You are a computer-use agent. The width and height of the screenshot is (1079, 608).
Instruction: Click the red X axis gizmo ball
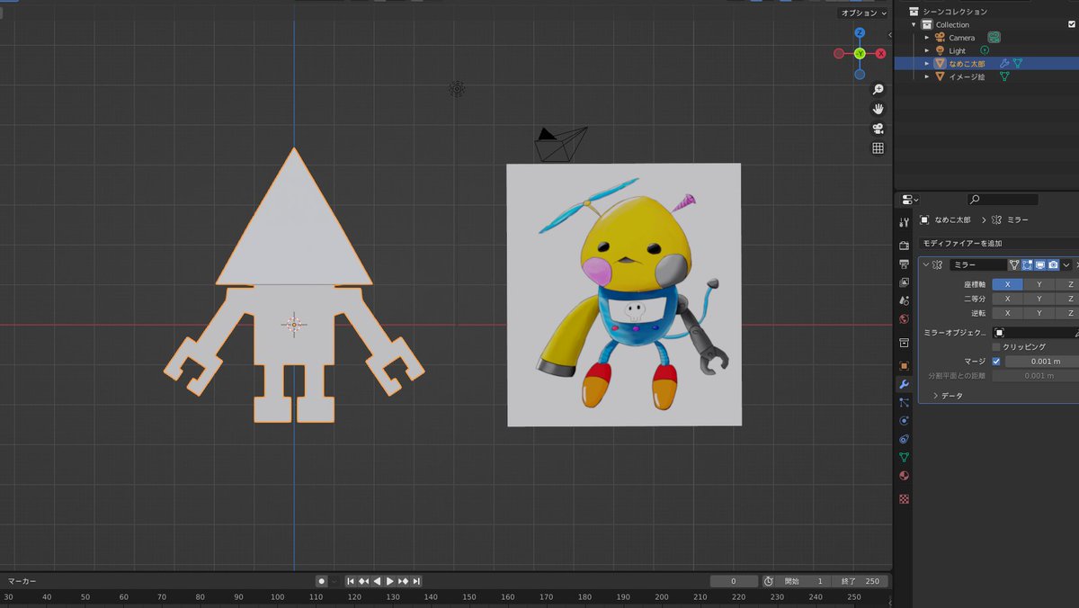tap(880, 54)
